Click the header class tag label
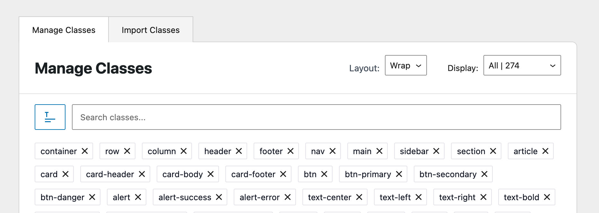 [x=218, y=151]
